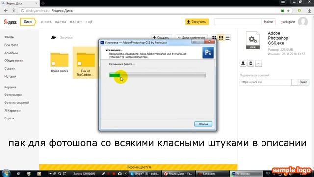The height and width of the screenshot is (177, 314).
Task: Switch to small grid view
Action: (x=221, y=38)
